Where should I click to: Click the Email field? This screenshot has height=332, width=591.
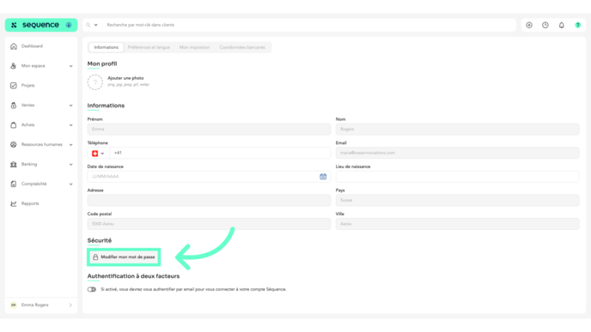pyautogui.click(x=457, y=153)
